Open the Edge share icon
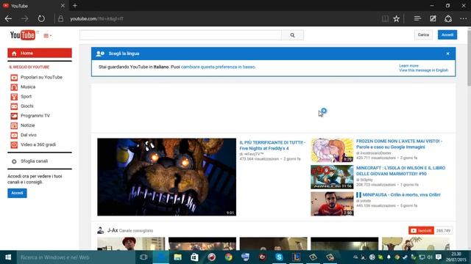Screen dimensions: 471x264 point(448,18)
